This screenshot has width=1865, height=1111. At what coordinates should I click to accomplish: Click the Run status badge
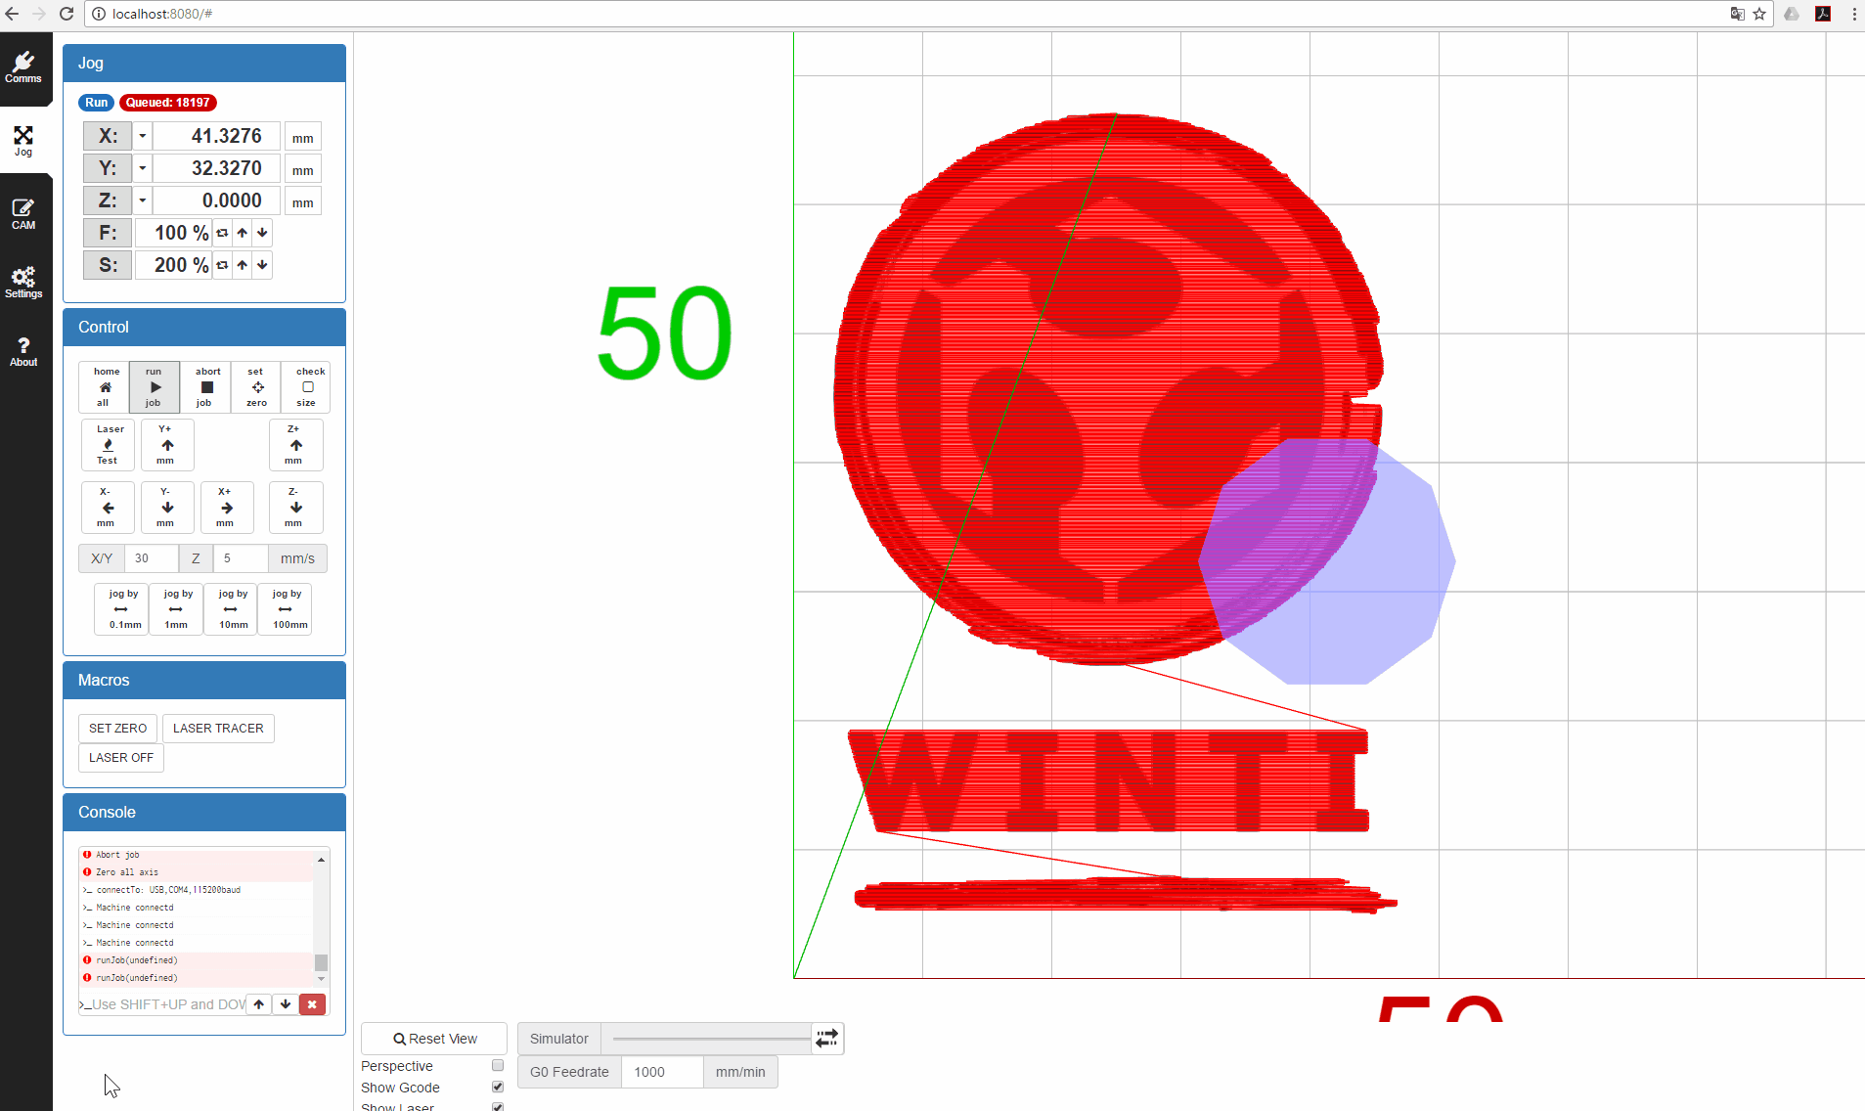tap(96, 103)
